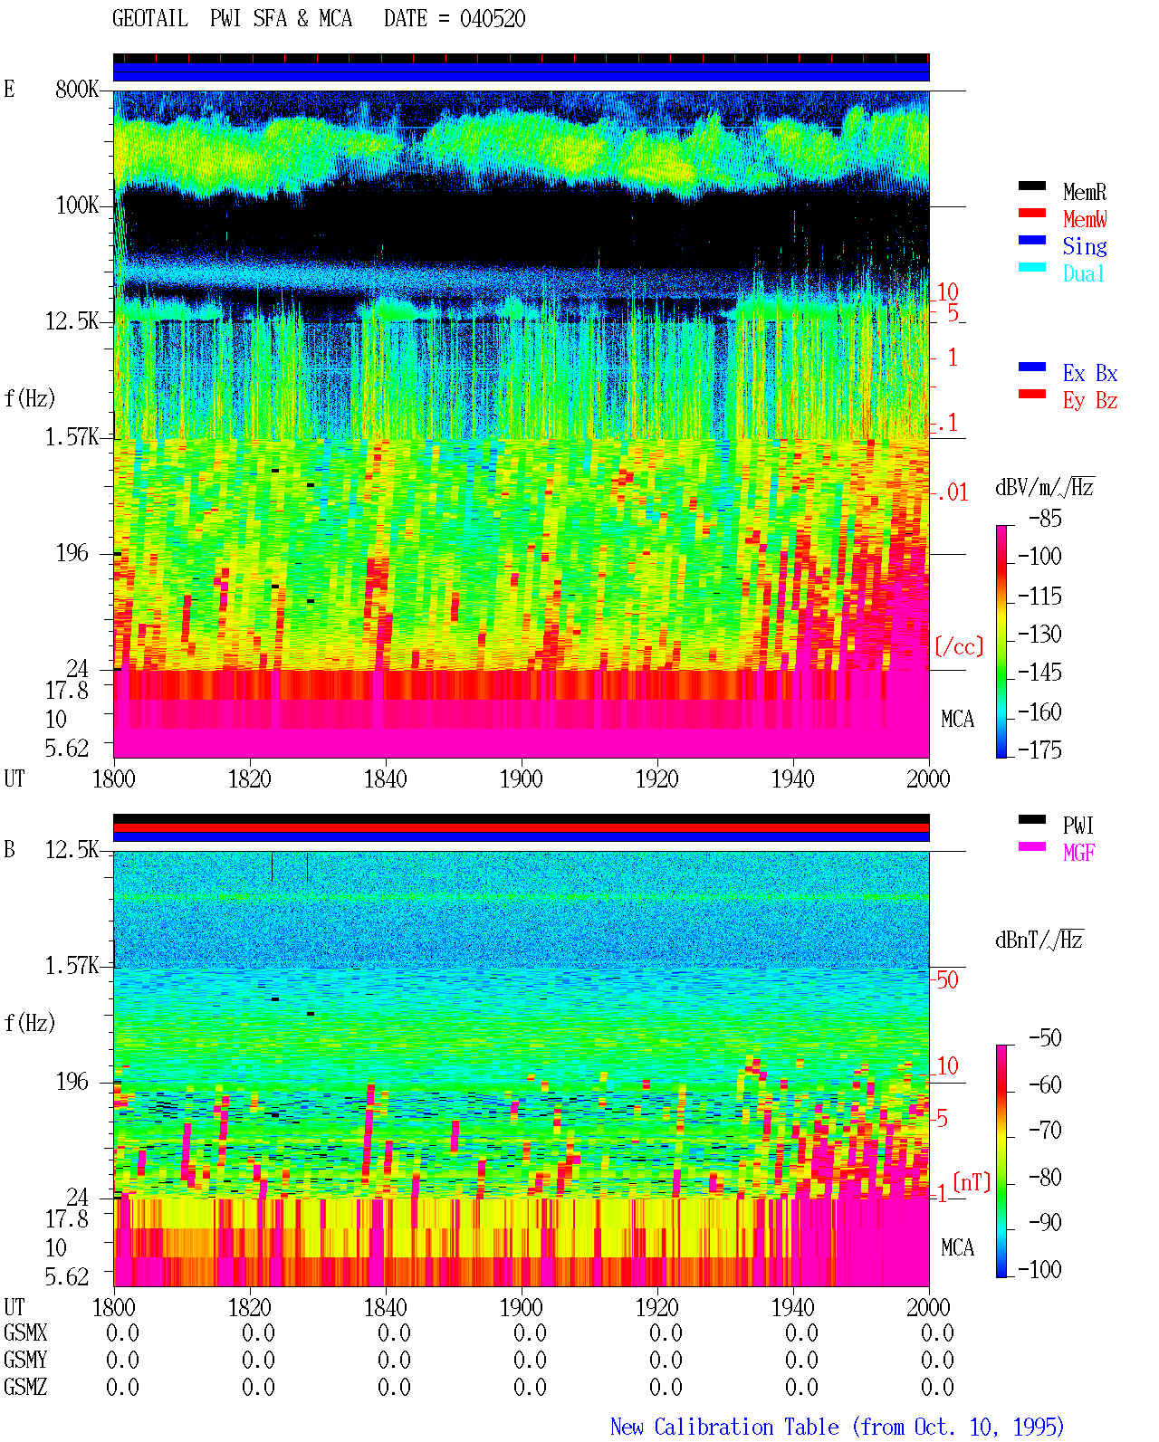Viewport: 1159px width, 1442px height.
Task: Click the red MemW legend swatch
Action: click(x=1031, y=213)
